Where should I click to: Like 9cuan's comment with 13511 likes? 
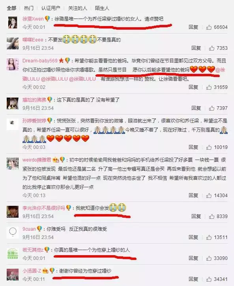click(x=209, y=237)
